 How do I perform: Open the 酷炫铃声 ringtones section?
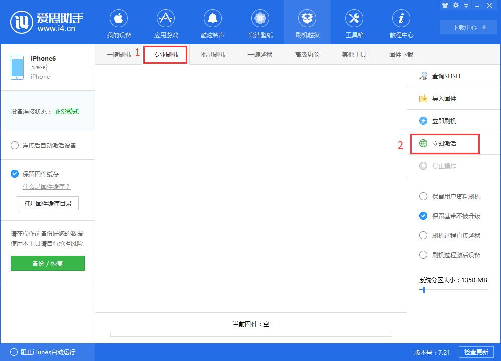(x=213, y=23)
